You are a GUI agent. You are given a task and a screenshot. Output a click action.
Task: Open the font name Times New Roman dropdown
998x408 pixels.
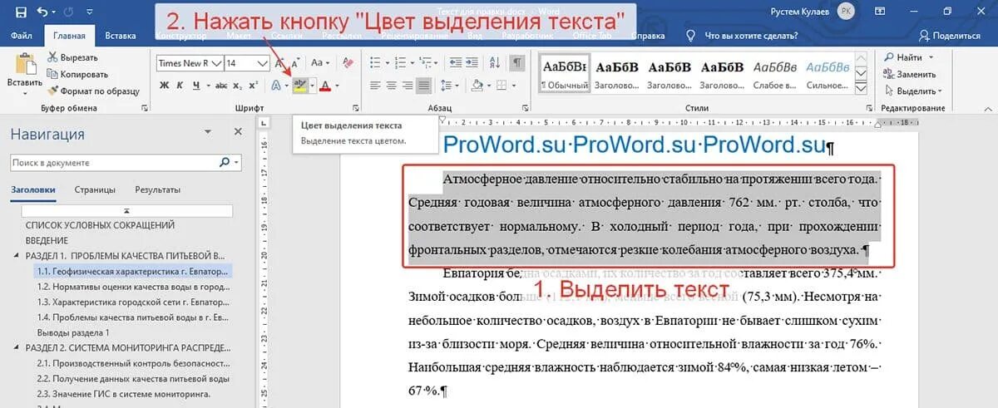[215, 63]
